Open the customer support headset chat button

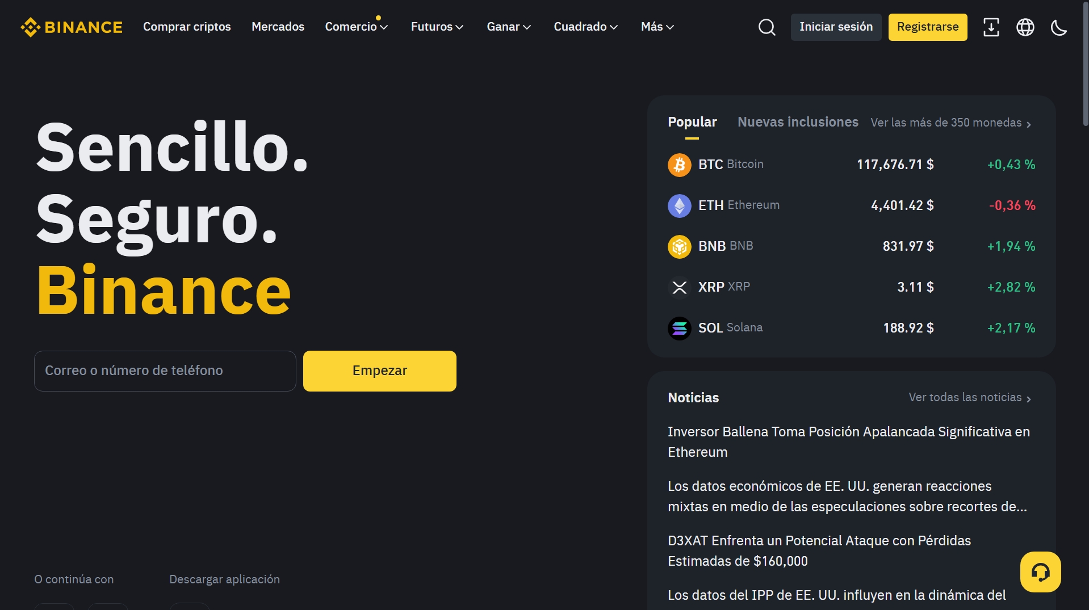pos(1040,572)
